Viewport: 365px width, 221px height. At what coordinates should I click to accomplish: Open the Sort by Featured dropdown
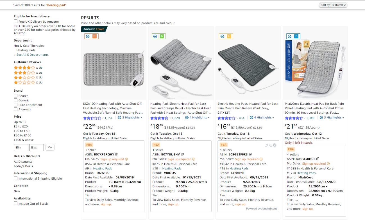(333, 5)
